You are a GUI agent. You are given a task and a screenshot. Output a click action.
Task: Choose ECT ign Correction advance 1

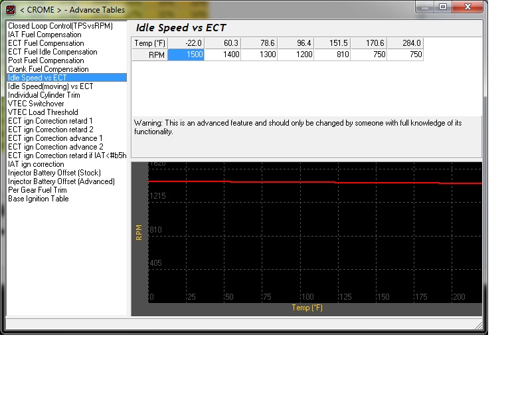[55, 138]
